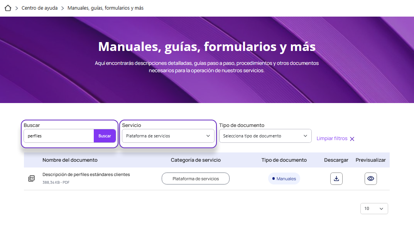Click the home icon in the breadcrumb
The height and width of the screenshot is (247, 414).
[8, 7]
